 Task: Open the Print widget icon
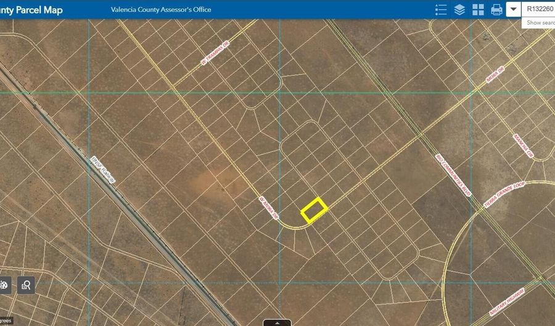[x=496, y=9]
